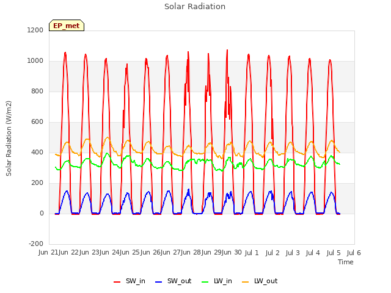391x293 pixels.
Task: Toggle SW_in series in the legend
Action: point(130,281)
